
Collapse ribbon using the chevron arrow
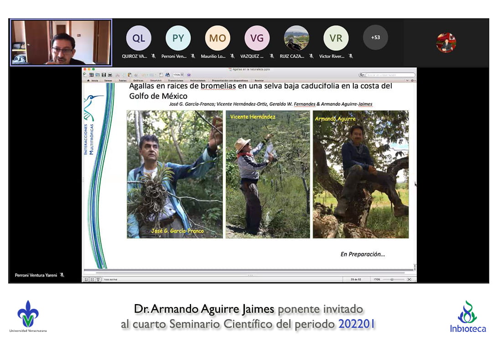407,80
